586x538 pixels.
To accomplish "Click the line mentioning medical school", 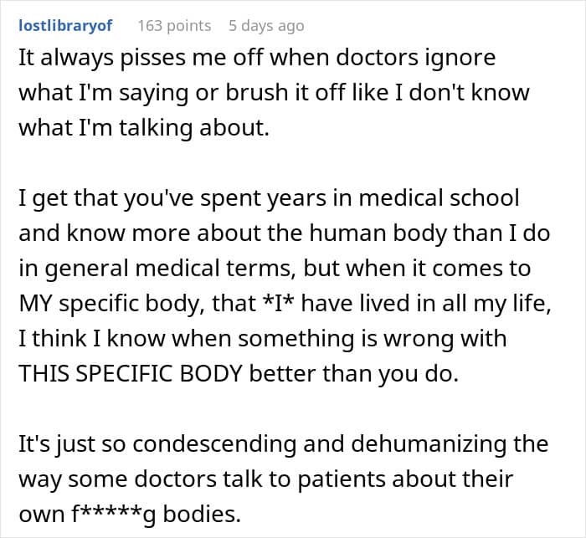I will click(269, 198).
